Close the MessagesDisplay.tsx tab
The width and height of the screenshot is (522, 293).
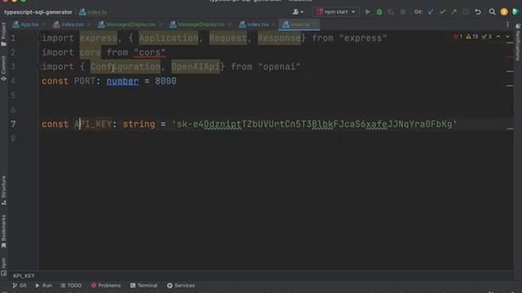tap(161, 24)
